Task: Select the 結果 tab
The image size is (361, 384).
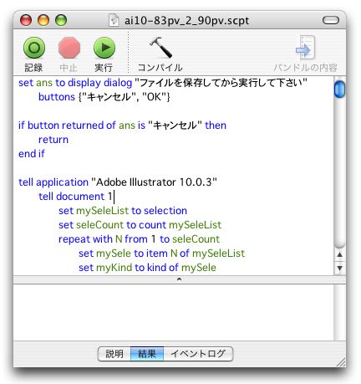Action: click(x=147, y=354)
